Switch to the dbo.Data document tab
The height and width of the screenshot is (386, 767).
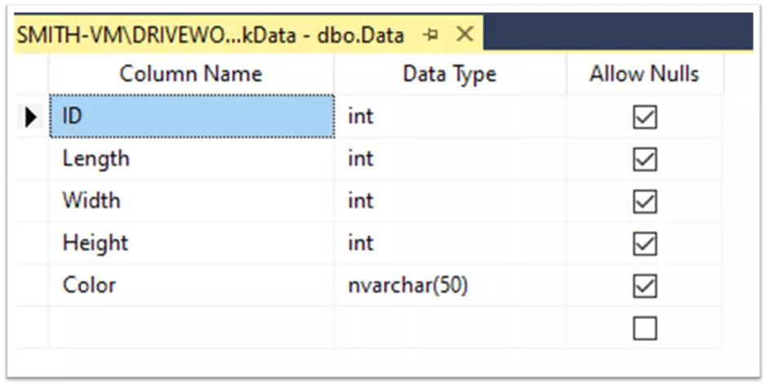coord(211,35)
